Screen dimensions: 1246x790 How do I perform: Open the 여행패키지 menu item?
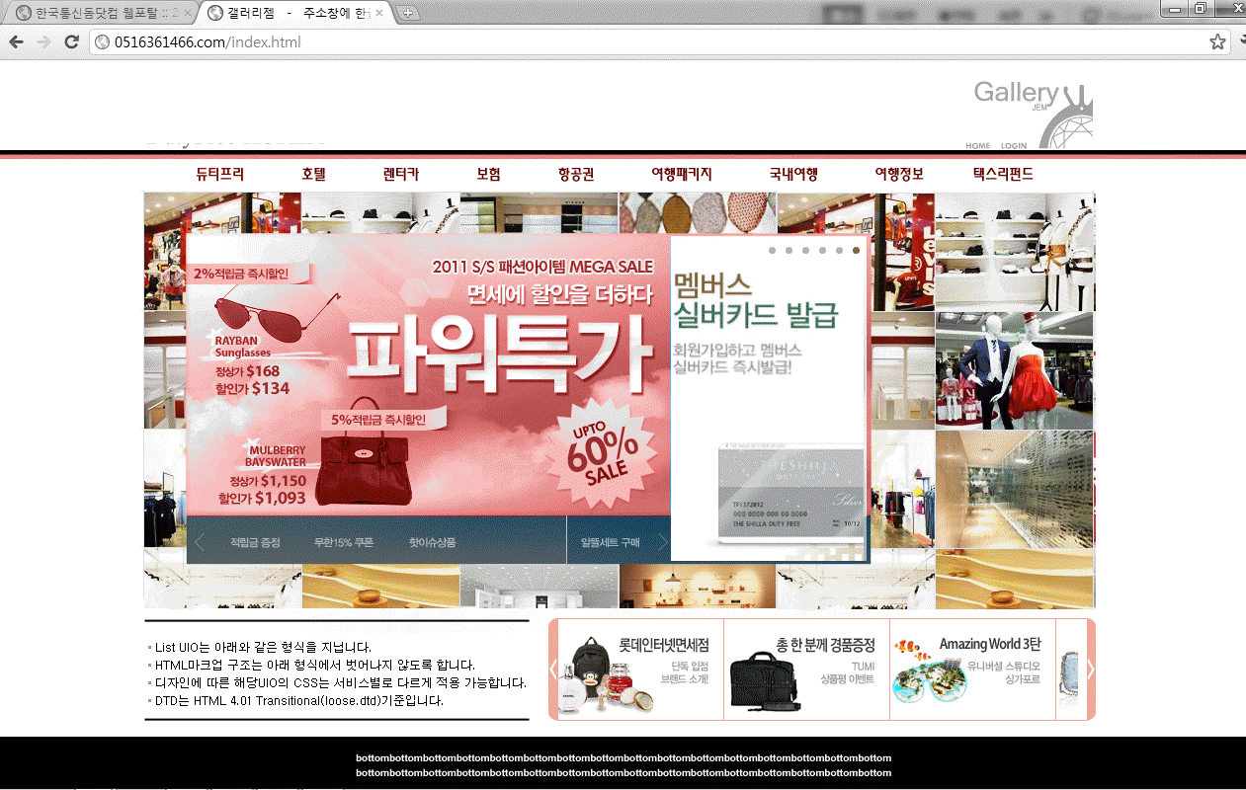click(x=681, y=174)
